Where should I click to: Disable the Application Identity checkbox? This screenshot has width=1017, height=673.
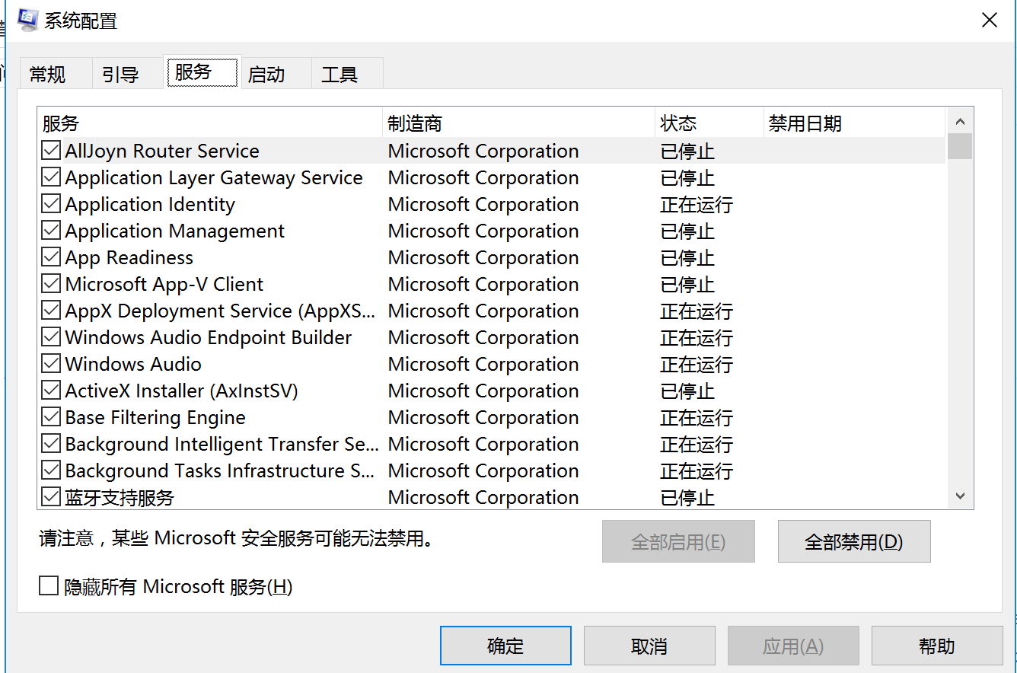pos(51,204)
